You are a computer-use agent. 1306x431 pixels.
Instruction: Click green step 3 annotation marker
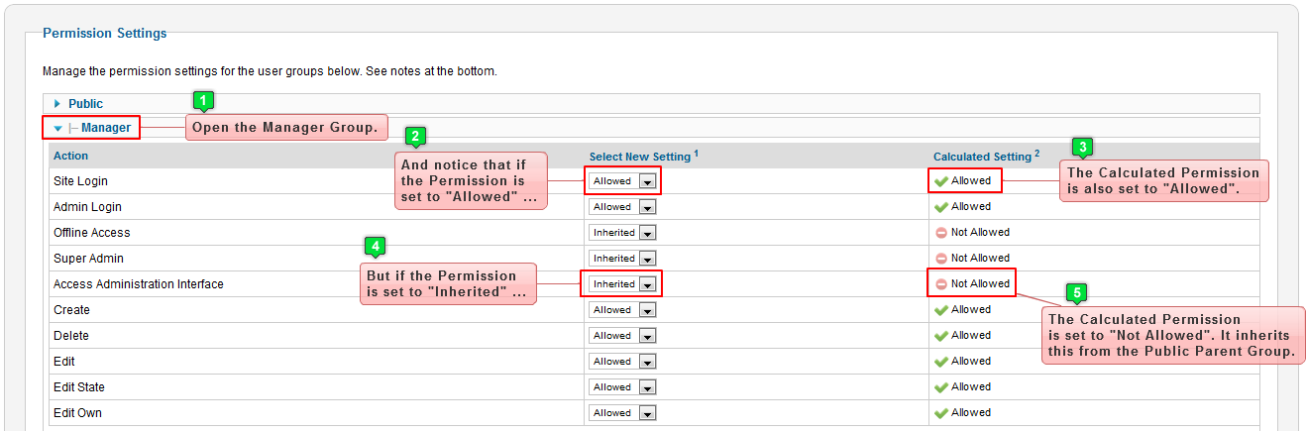[1083, 148]
